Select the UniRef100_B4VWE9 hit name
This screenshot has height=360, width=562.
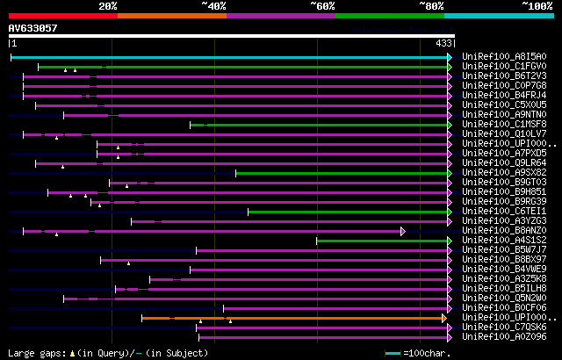pyautogui.click(x=504, y=270)
